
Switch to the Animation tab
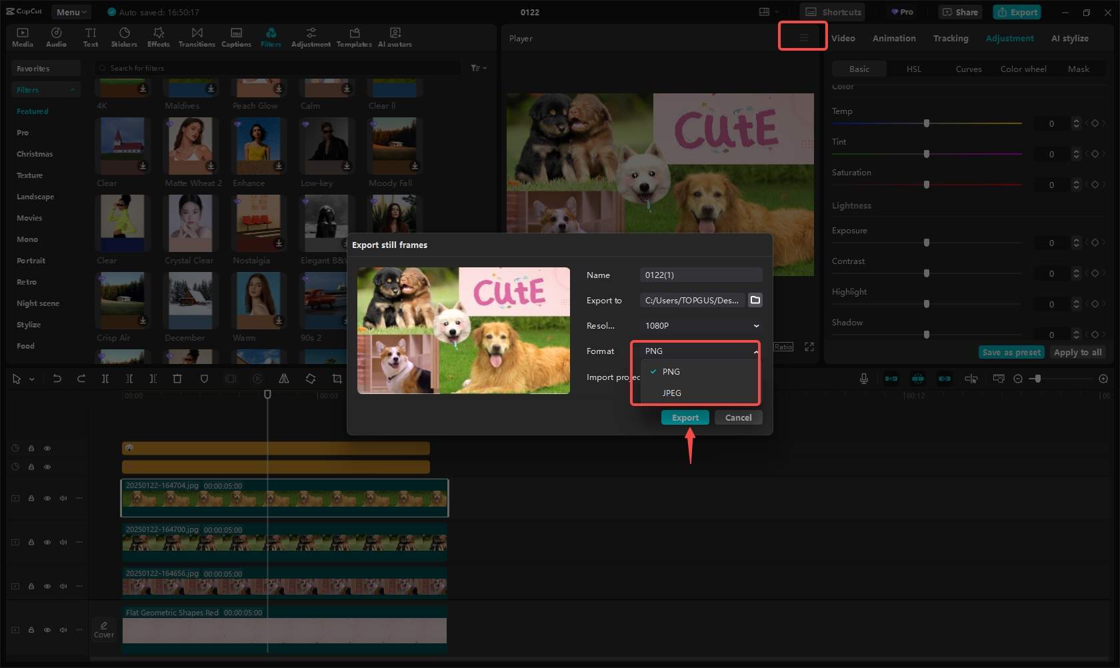(x=894, y=38)
